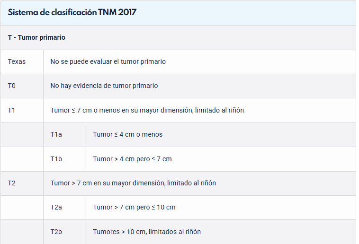Click the 'Sistema de clasificación TNM 2017' title
Screen dimensions: 359x244
click(x=72, y=13)
